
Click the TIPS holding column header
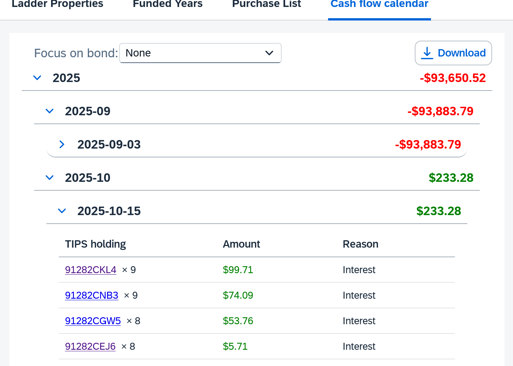pyautogui.click(x=95, y=244)
